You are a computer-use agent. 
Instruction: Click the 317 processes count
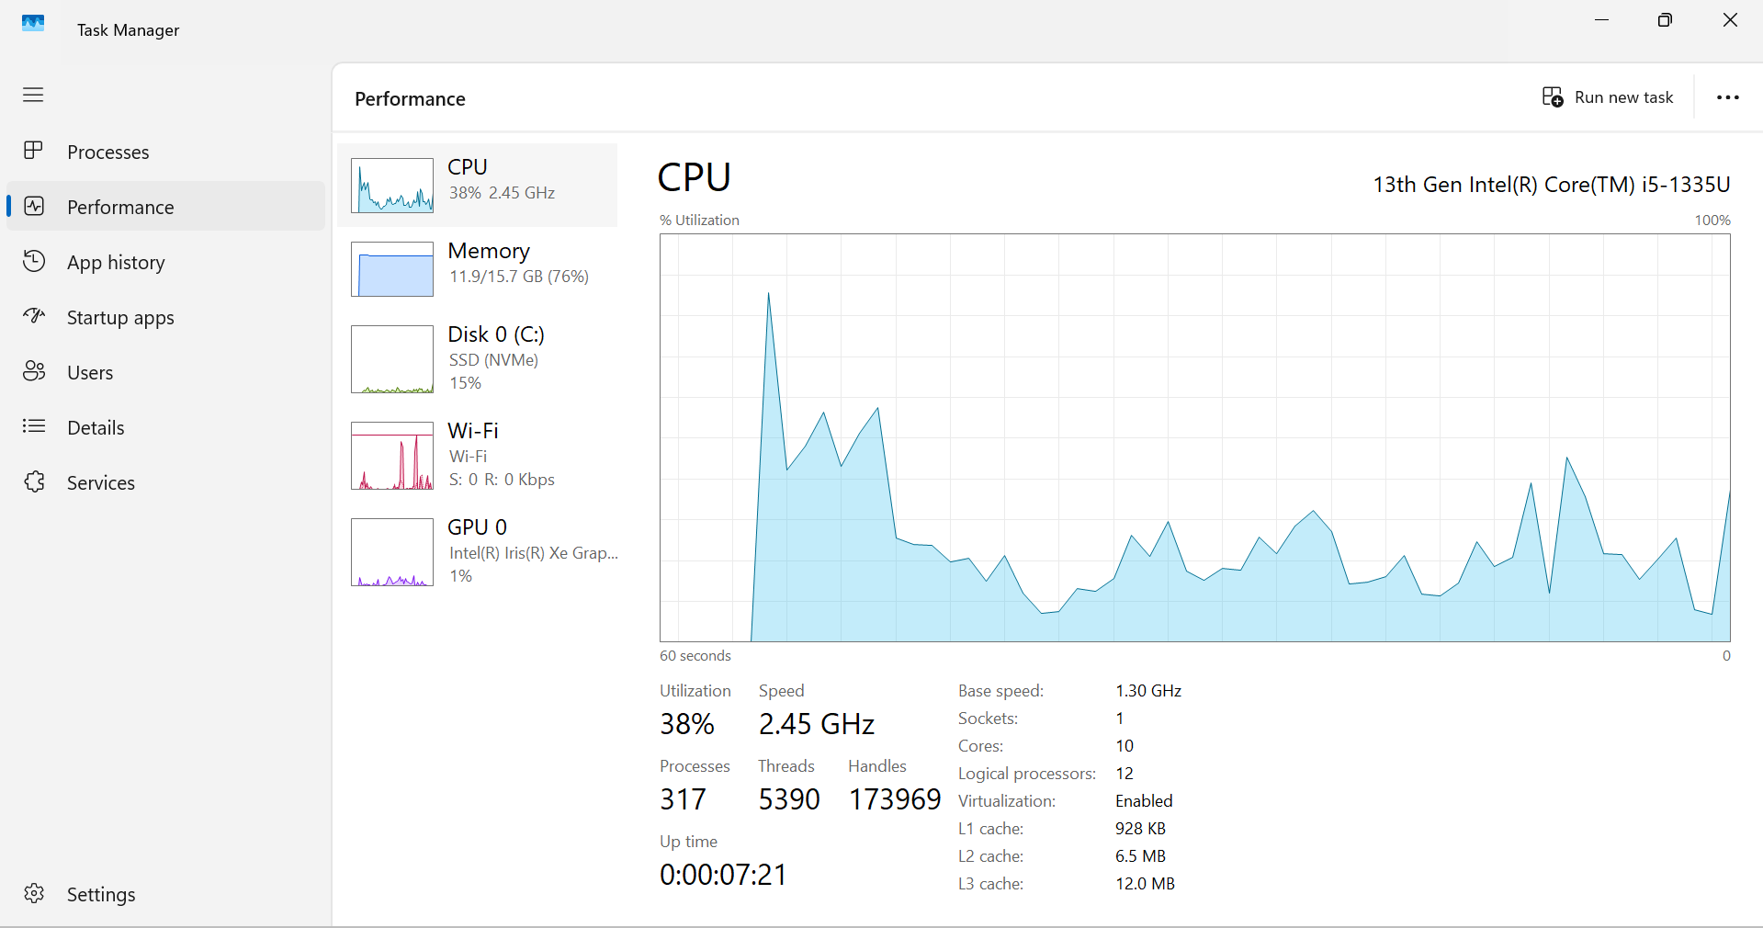(683, 799)
